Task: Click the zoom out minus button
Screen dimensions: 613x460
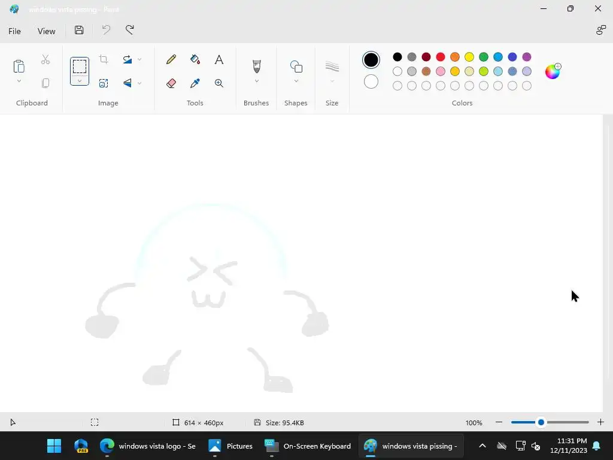Action: click(x=499, y=422)
